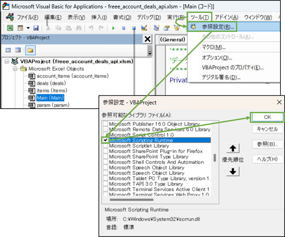The image size is (285, 237).
Task: Uncheck Microsoft Scripting Runtime checkbox
Action: point(106,140)
